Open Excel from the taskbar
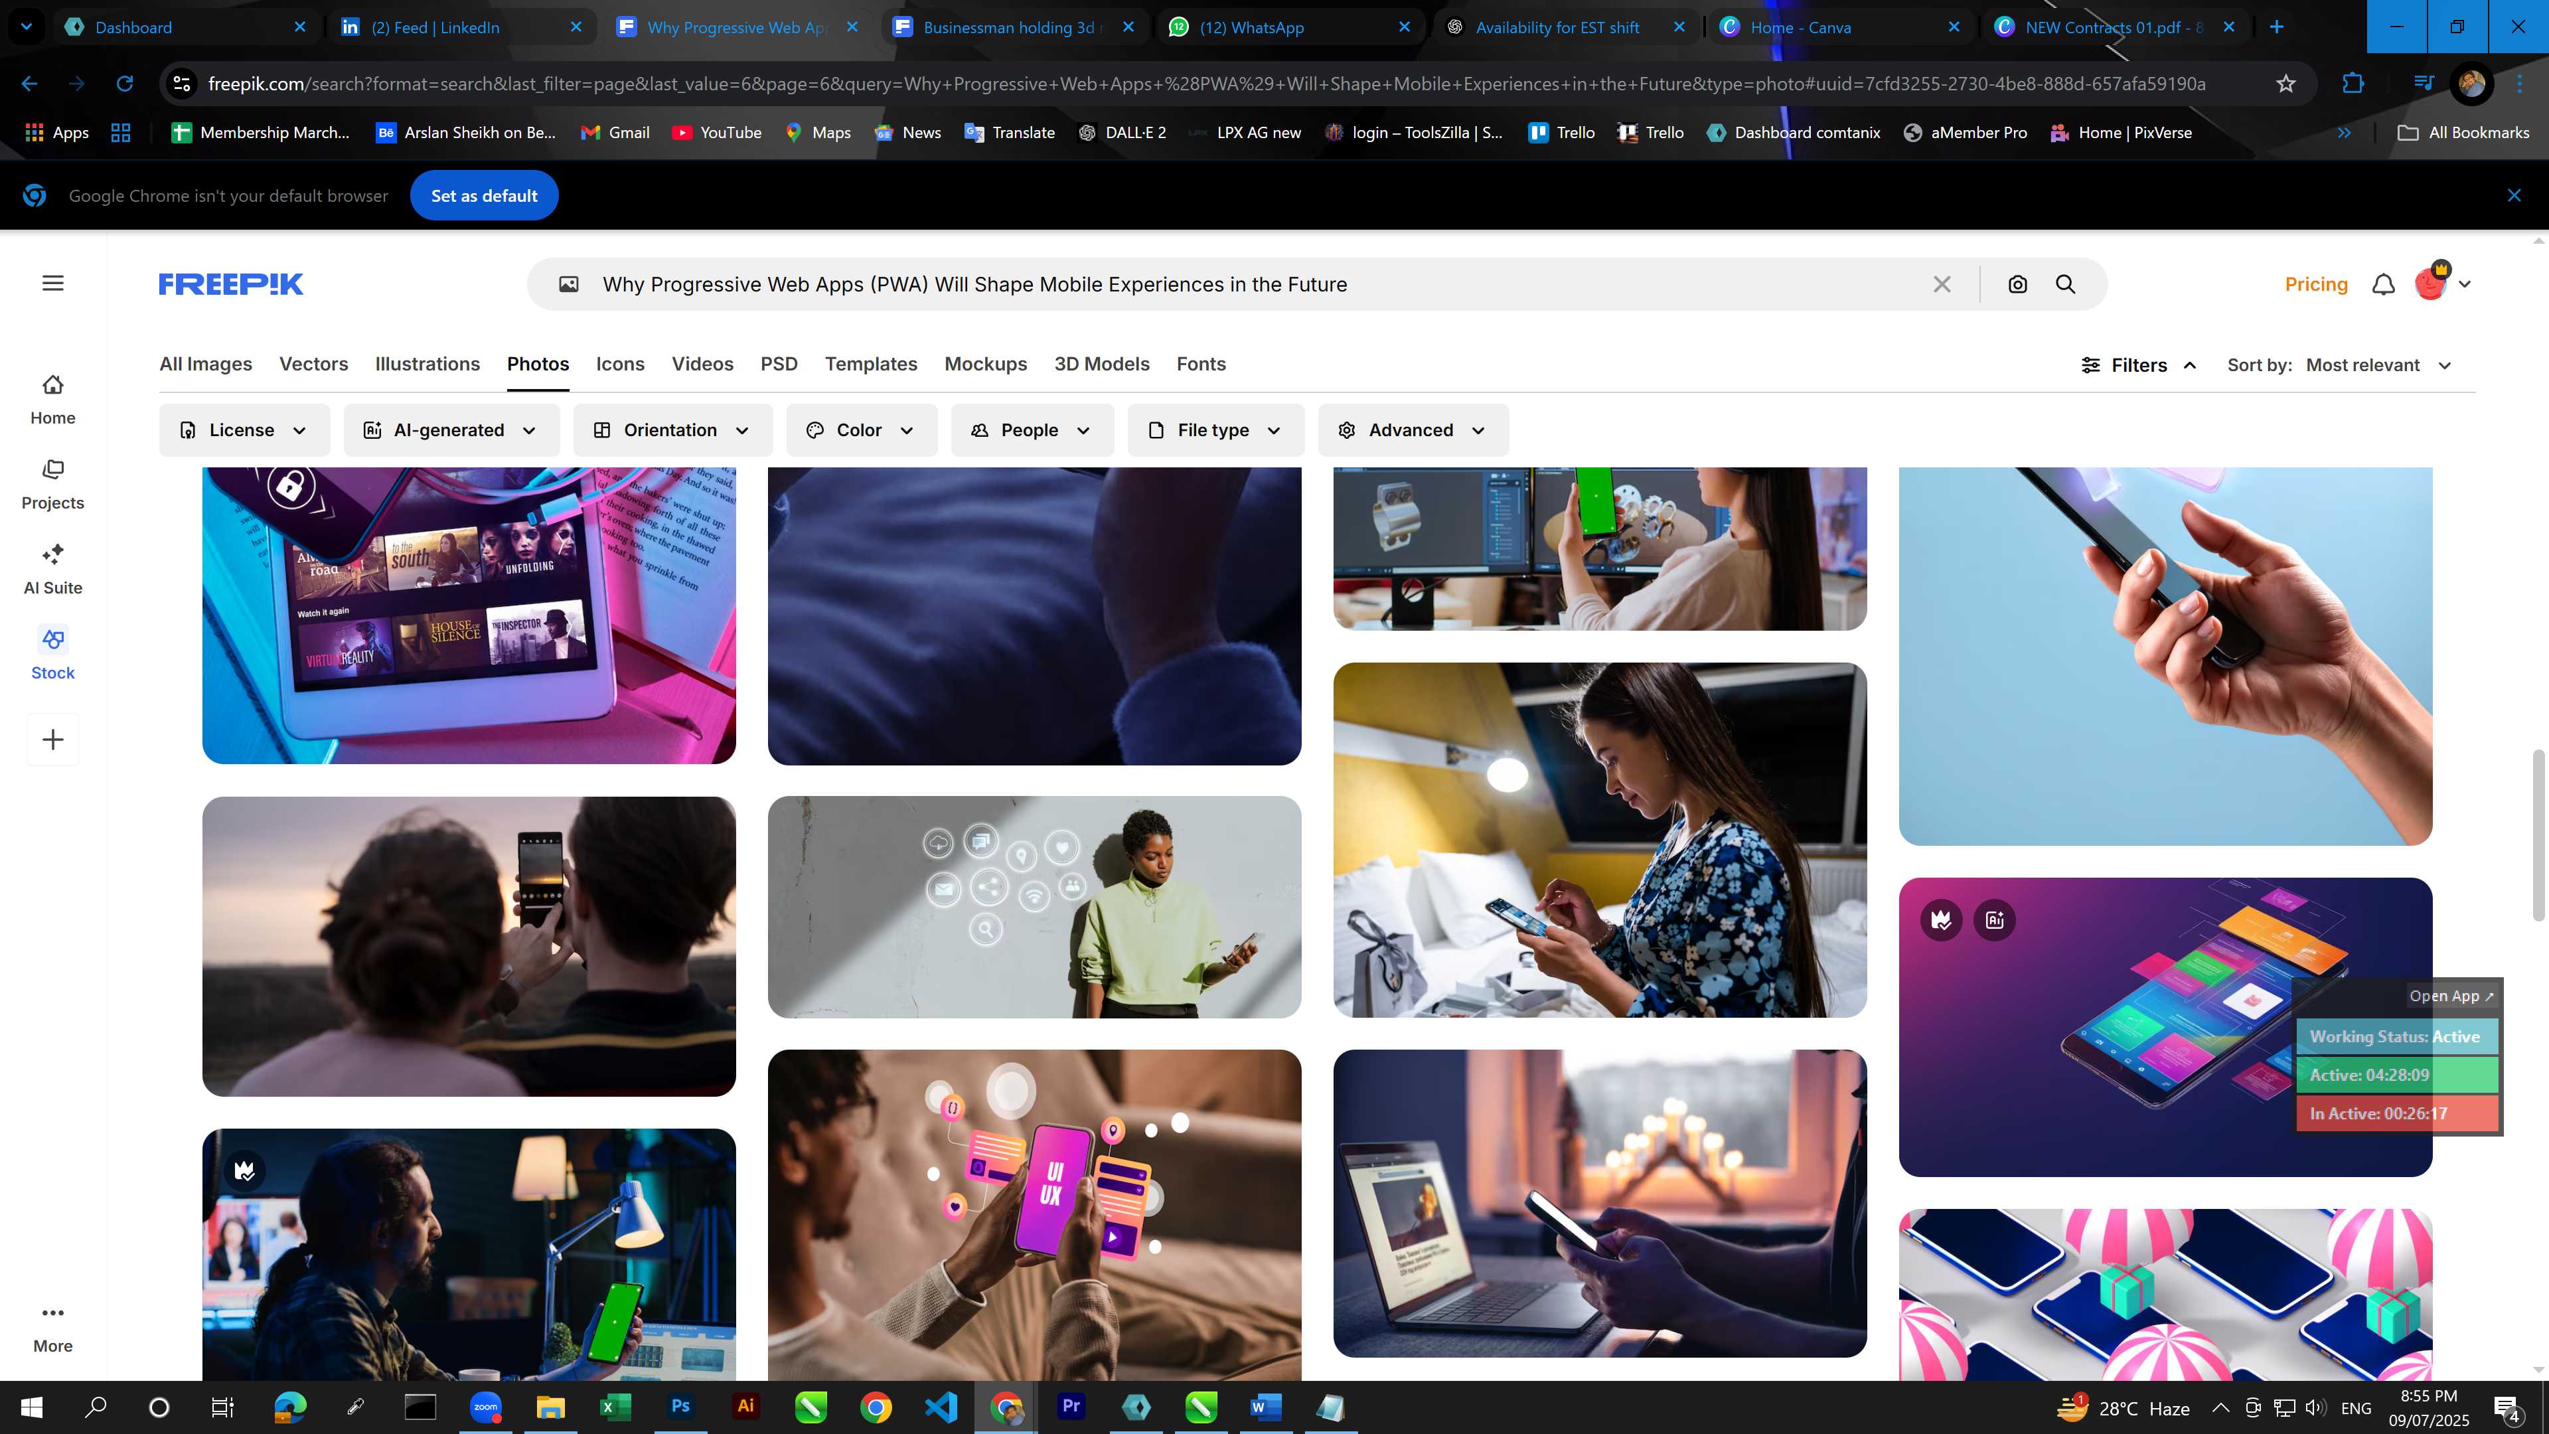 tap(615, 1406)
